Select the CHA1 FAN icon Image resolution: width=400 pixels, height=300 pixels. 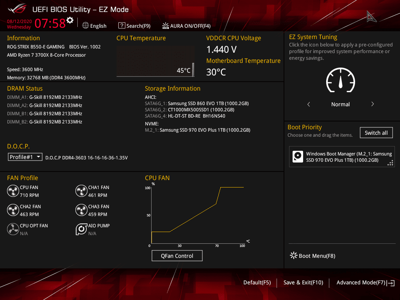coord(81,191)
